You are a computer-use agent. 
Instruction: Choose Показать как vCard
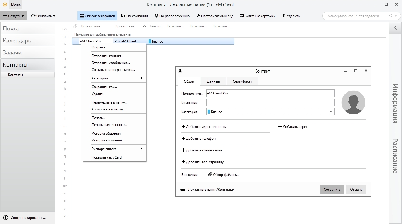click(x=114, y=157)
